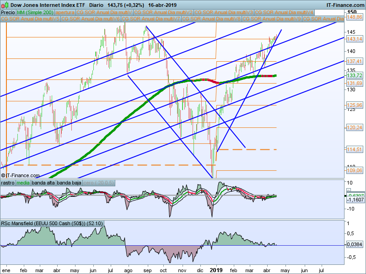Select the CG SOR Anual Dia multiV5 label
This screenshot has height=274, width=366.
tap(30, 19)
